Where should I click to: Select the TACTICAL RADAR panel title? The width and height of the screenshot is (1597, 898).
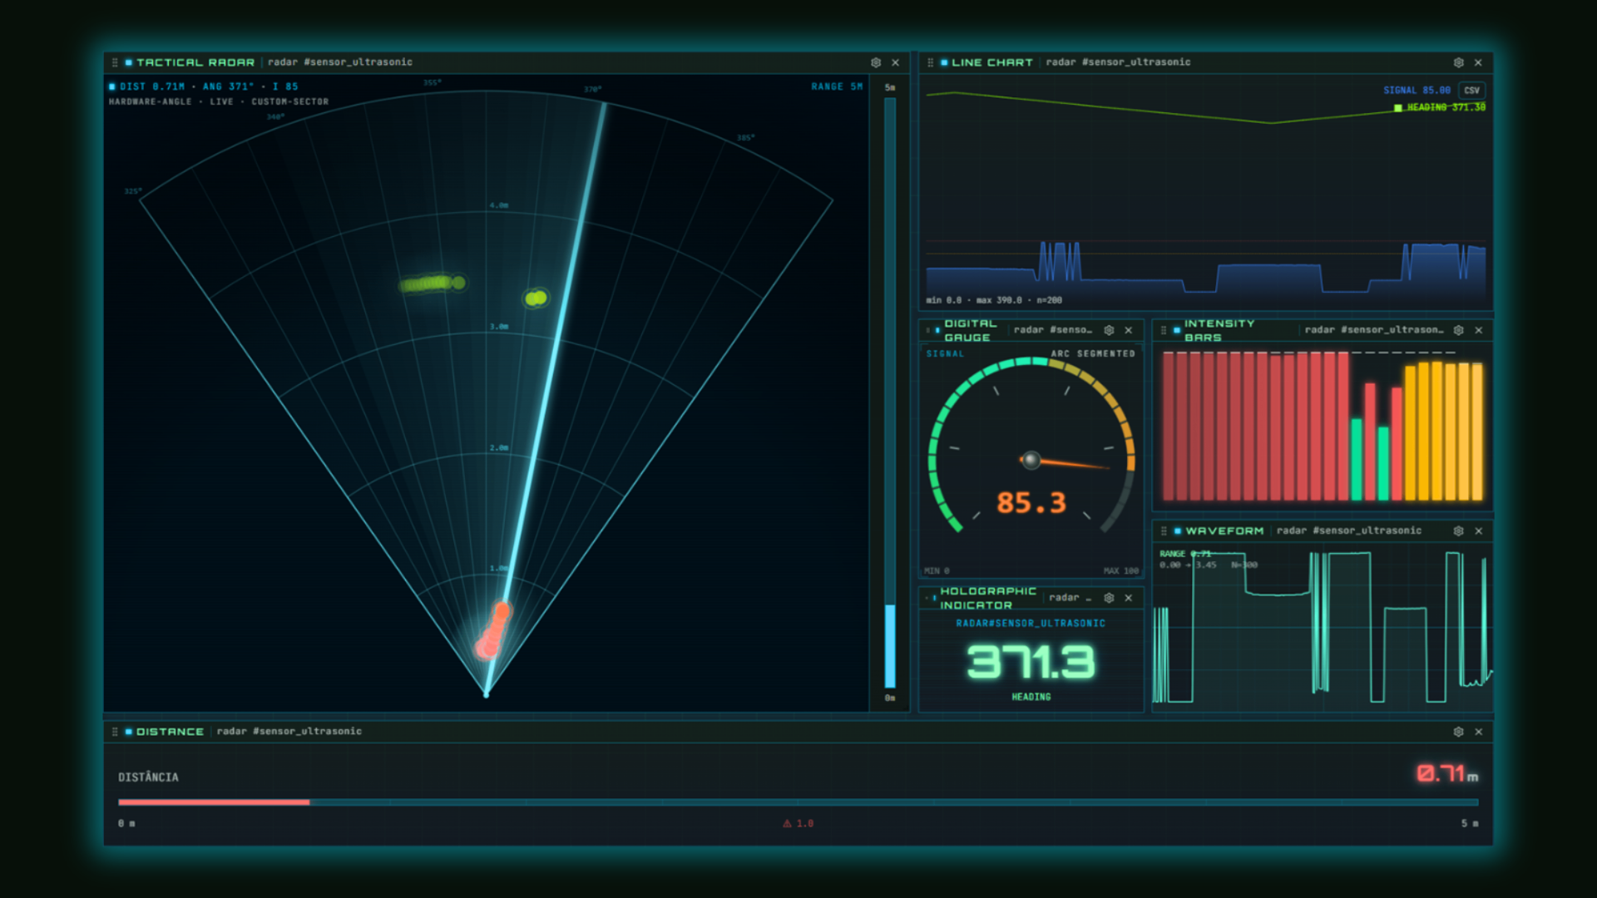click(195, 62)
